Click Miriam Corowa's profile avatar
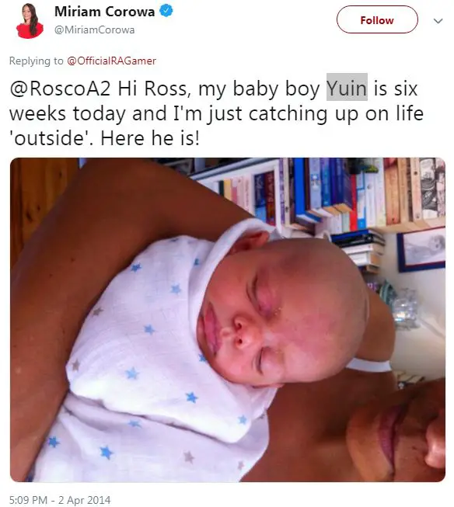 coord(30,21)
